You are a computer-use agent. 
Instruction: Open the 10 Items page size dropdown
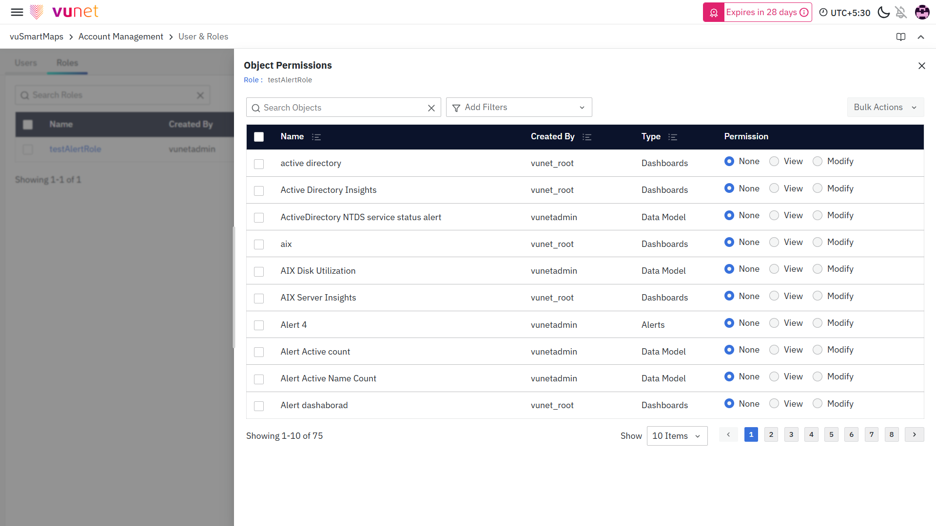[x=677, y=436]
